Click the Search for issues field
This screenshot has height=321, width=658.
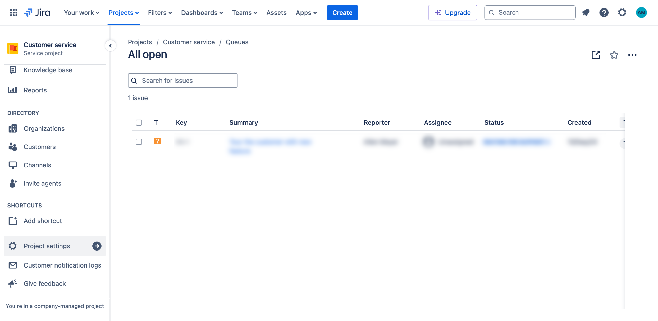click(x=183, y=81)
